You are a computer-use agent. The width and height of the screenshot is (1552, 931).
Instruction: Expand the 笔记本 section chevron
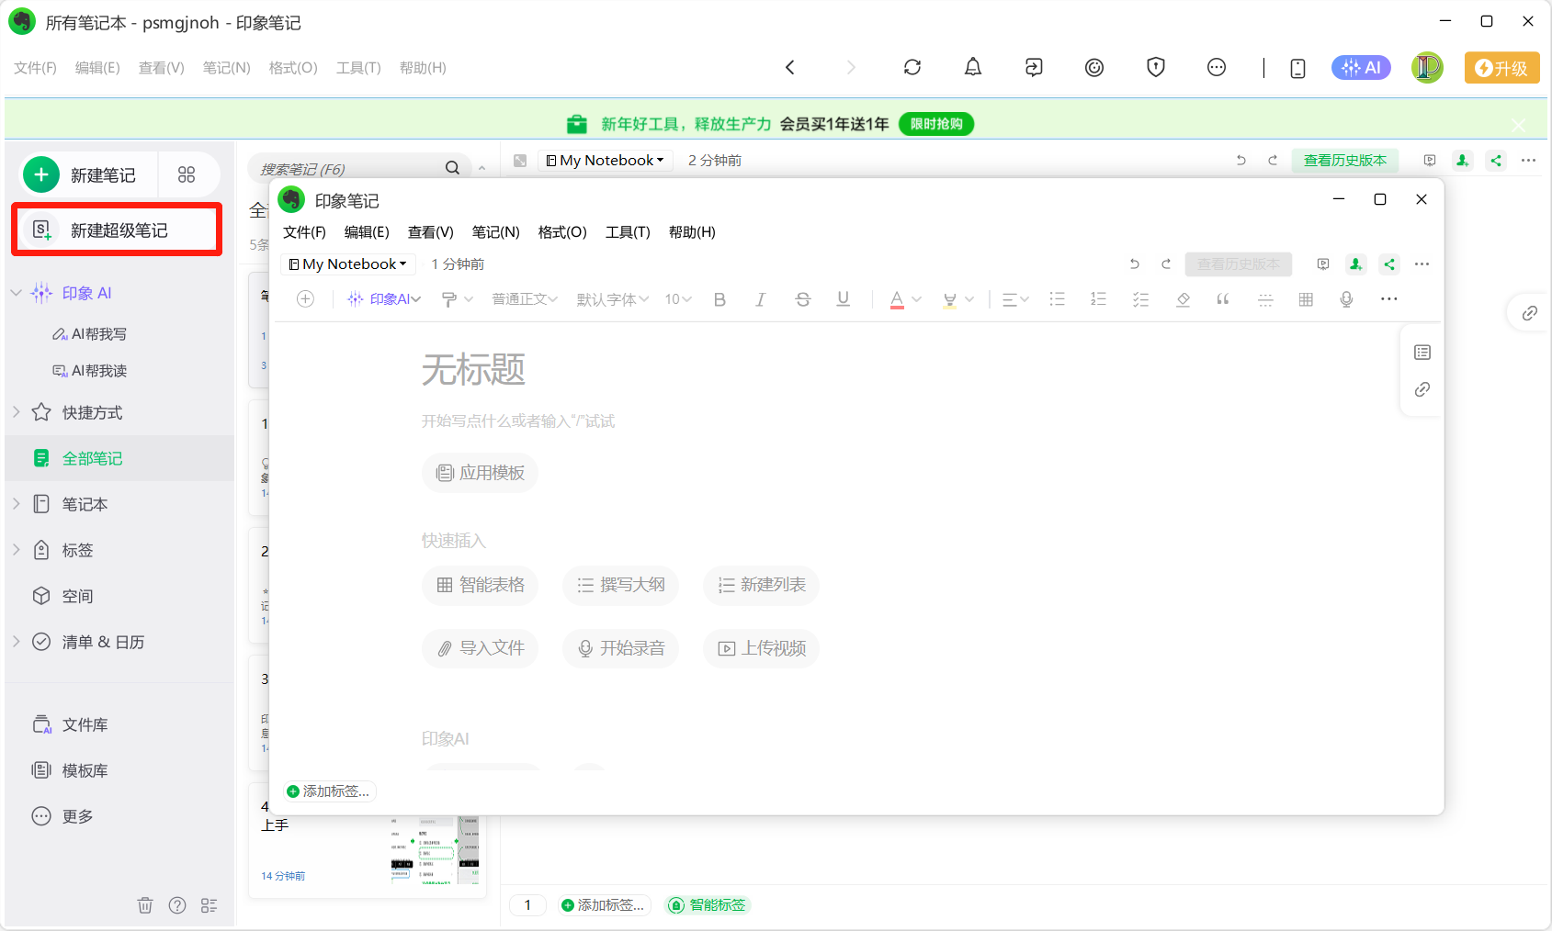click(x=17, y=504)
